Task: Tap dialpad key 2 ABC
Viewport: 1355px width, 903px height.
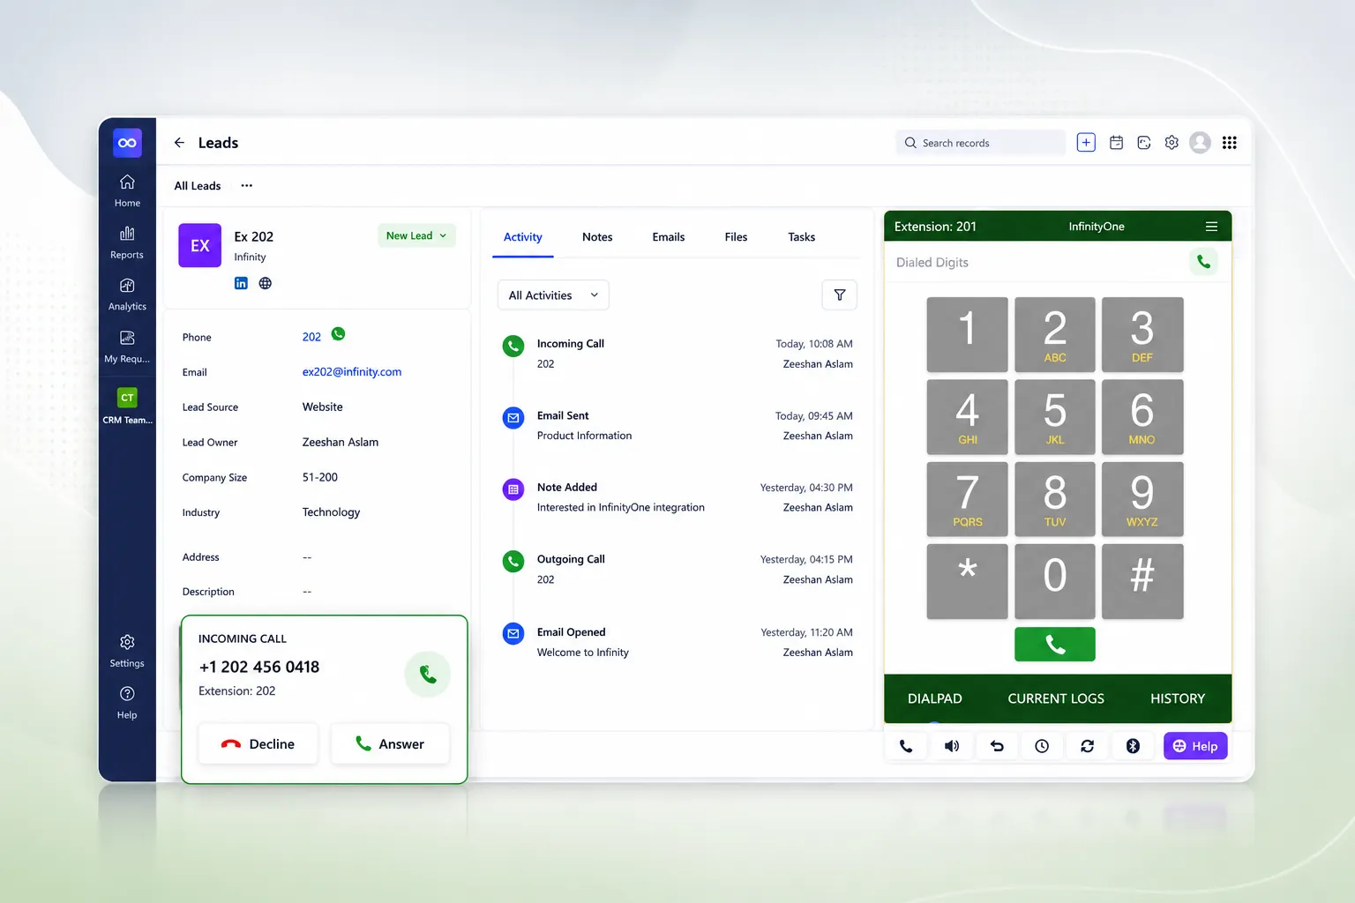Action: point(1055,334)
